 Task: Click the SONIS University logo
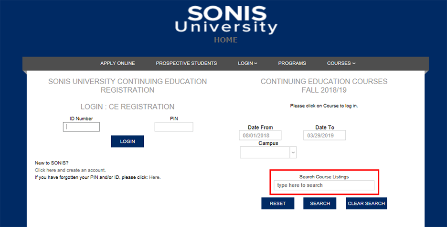225,20
